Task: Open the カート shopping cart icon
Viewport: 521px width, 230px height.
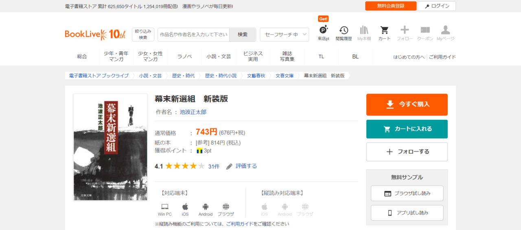Action: [384, 30]
